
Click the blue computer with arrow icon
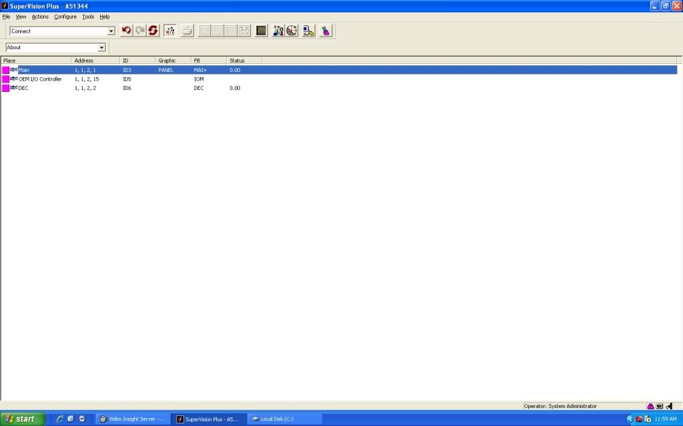308,31
